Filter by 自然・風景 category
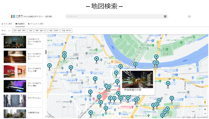Screen dimensions: 209x119 [19, 31]
